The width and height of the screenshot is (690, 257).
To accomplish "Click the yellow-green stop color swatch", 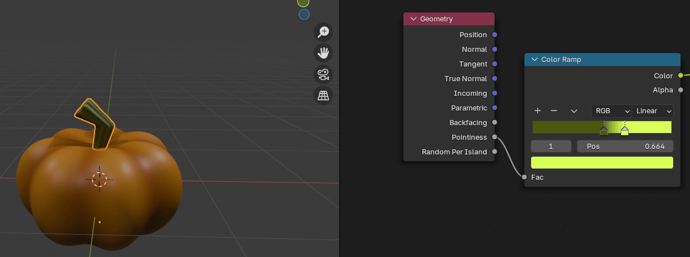I will click(602, 163).
